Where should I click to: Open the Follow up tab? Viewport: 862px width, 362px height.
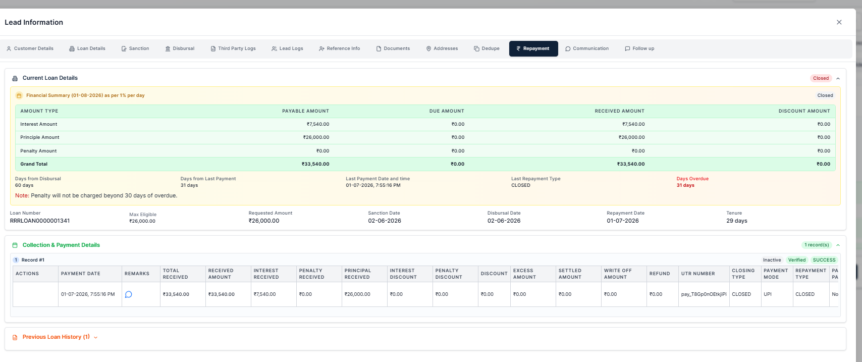coord(639,48)
